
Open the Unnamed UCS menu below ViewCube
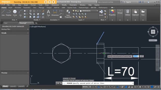(153, 40)
